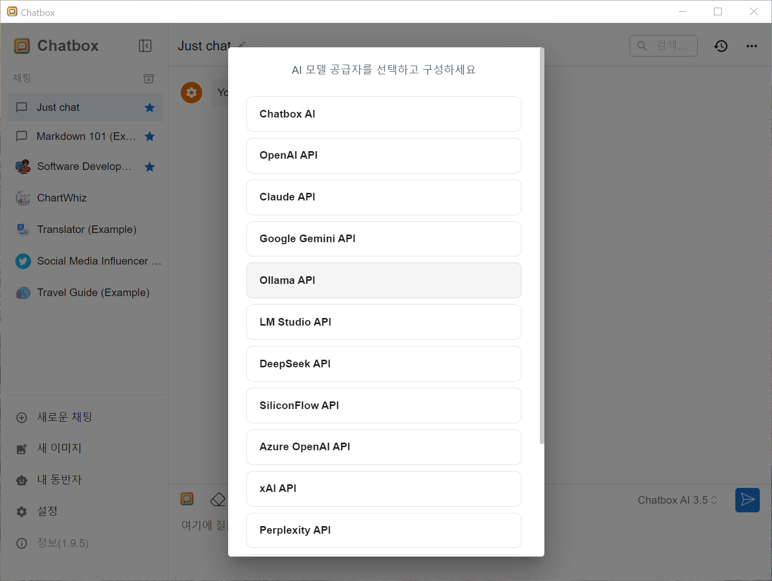Create 새 이미지 session

[86, 448]
